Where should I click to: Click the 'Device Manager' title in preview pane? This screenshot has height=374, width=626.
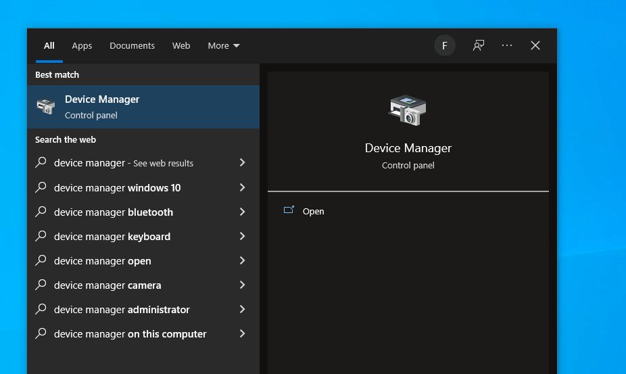[408, 148]
